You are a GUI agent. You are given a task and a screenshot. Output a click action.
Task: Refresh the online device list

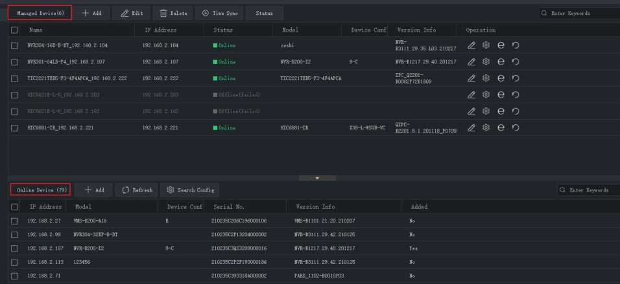[x=137, y=190]
